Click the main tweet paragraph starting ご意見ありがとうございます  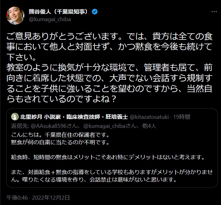[110, 47]
